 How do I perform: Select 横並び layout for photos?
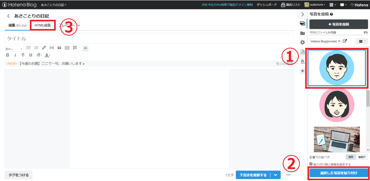(x=362, y=157)
